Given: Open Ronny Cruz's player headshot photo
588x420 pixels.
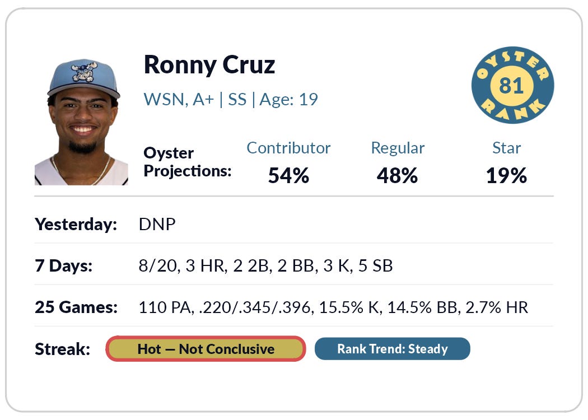Looking at the screenshot, I should (x=81, y=122).
